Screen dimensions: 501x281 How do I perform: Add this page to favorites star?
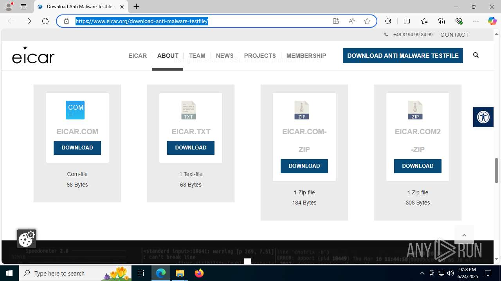[367, 21]
